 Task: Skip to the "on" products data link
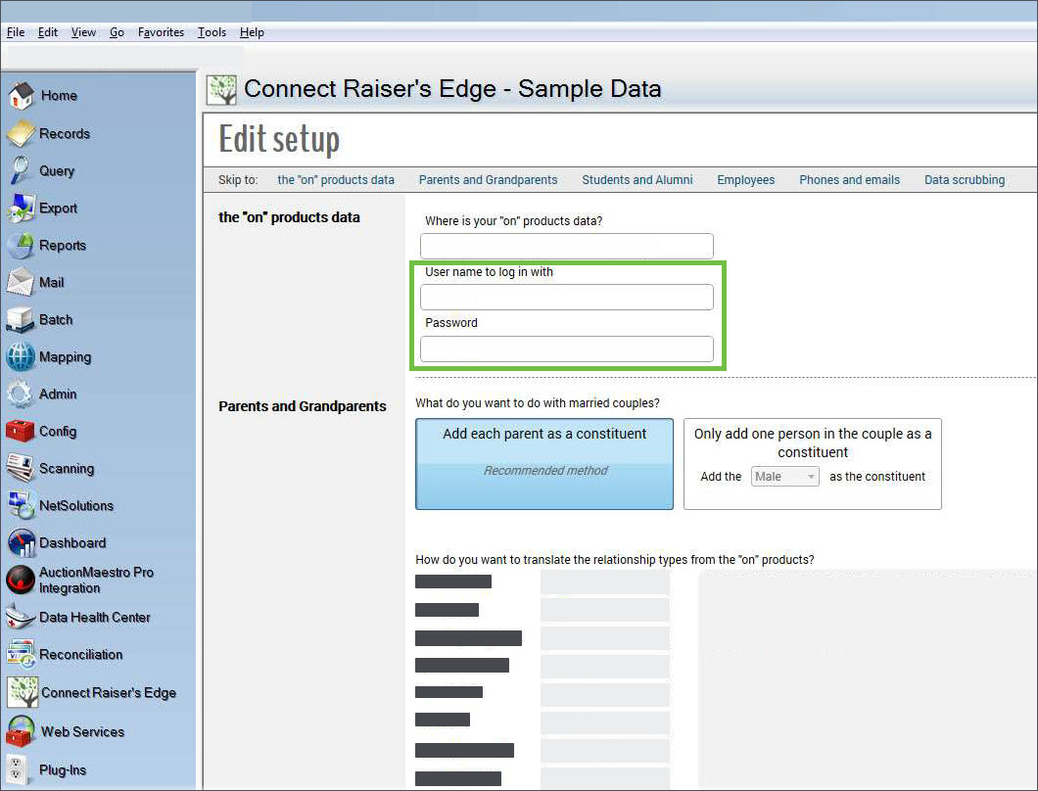click(336, 179)
